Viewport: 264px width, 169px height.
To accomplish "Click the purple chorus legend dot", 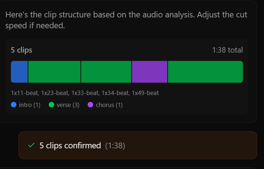I will 91,105.
